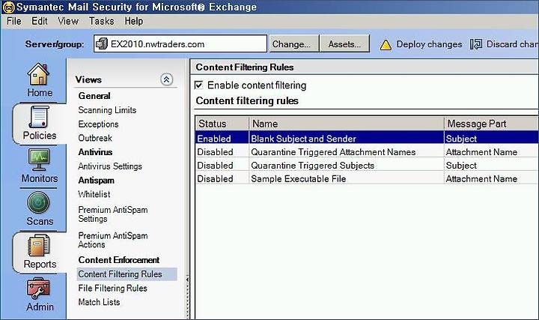Viewport: 539px width, 320px height.
Task: Click the Server/group input field
Action: pos(180,43)
